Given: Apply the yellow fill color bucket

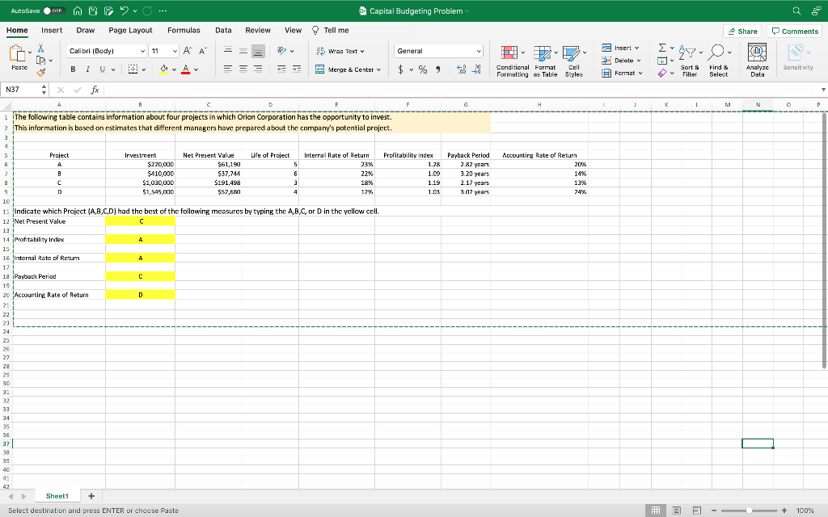Looking at the screenshot, I should pyautogui.click(x=163, y=69).
